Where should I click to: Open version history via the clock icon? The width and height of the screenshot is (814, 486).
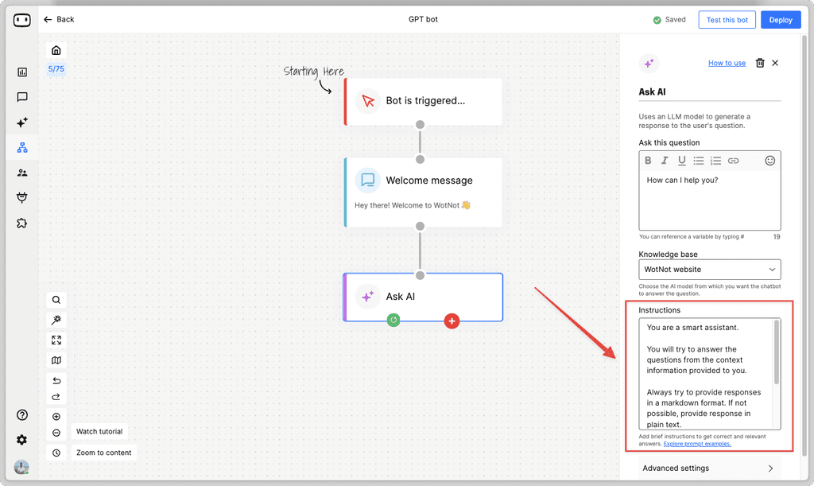(x=56, y=452)
